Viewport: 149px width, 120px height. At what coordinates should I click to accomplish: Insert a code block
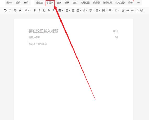(x=137, y=11)
